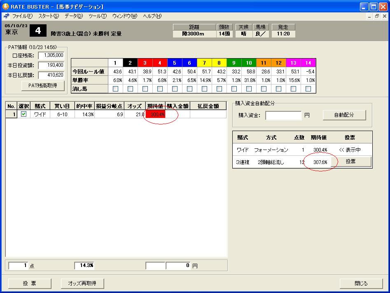
Task: Click the 投票 button in the 3連複 row
Action: coord(351,162)
